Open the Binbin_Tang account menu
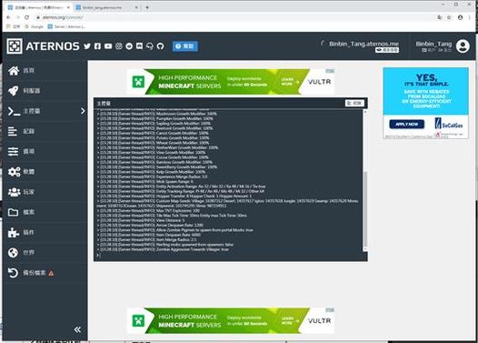This screenshot has width=478, height=343. 443,46
